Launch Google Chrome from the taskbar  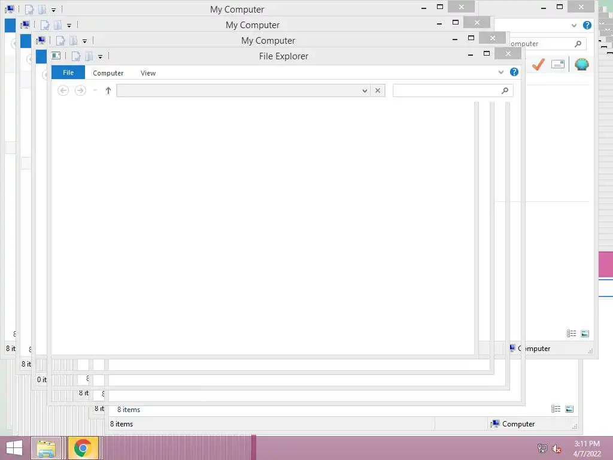click(83, 448)
